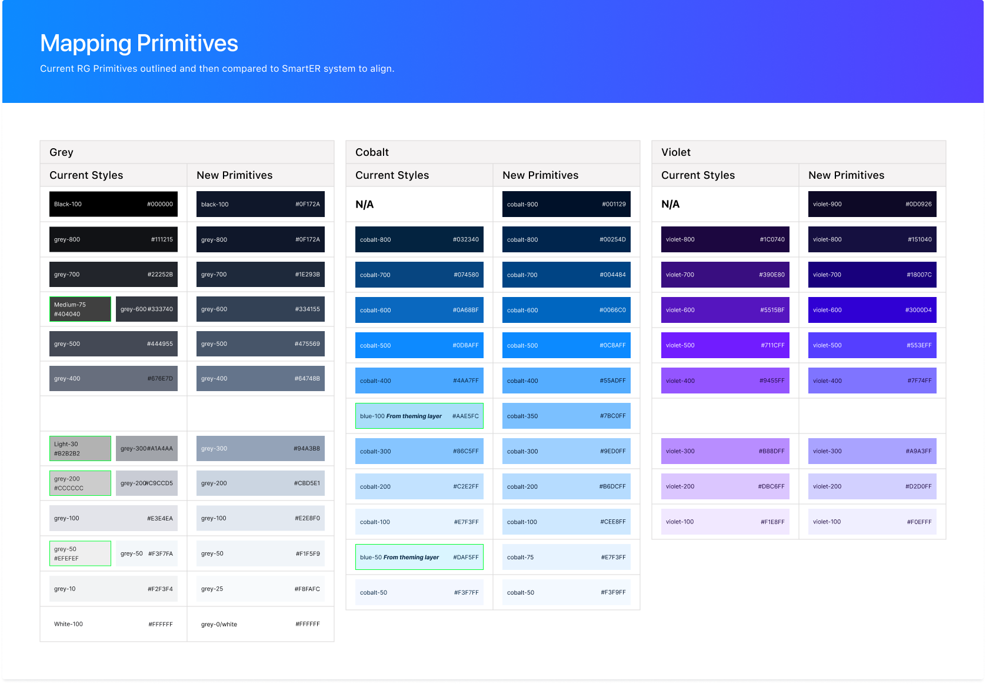Select the grey-200 #CBD5E1 swatch

click(x=261, y=483)
